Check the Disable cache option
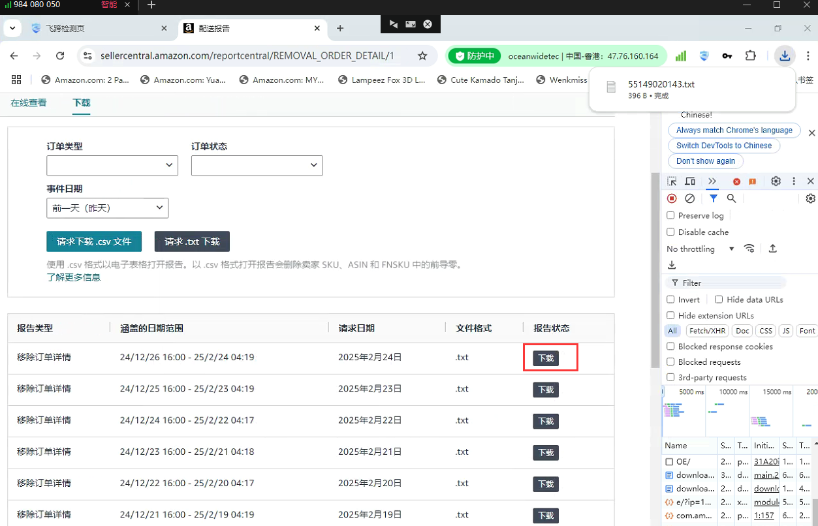This screenshot has width=818, height=526. [x=670, y=232]
